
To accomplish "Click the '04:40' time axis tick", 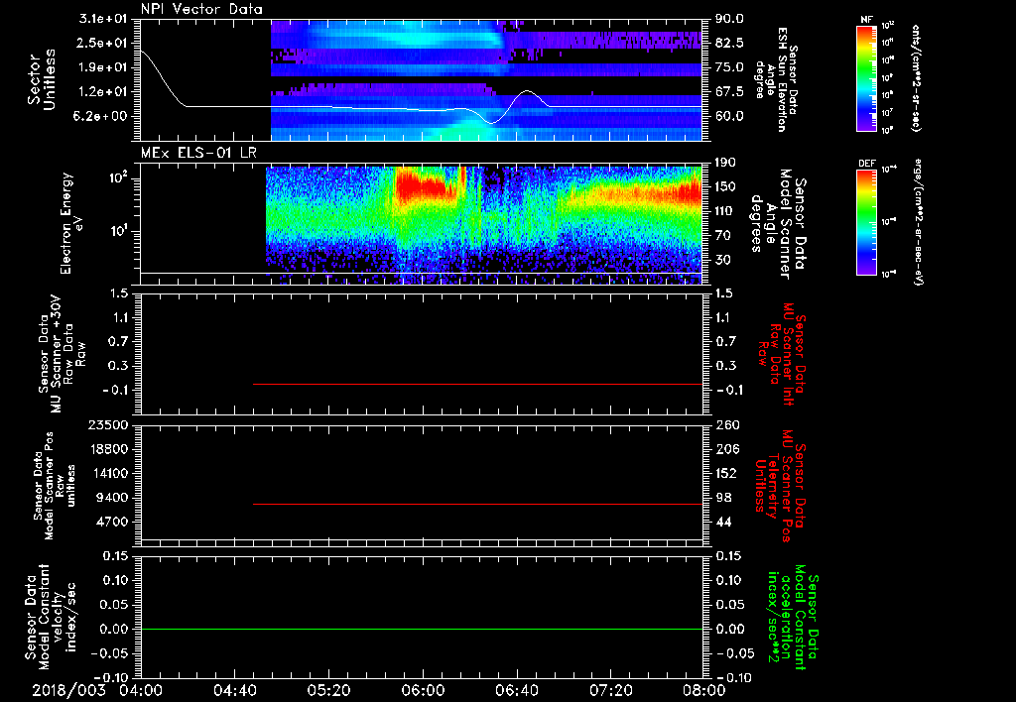I will (234, 690).
